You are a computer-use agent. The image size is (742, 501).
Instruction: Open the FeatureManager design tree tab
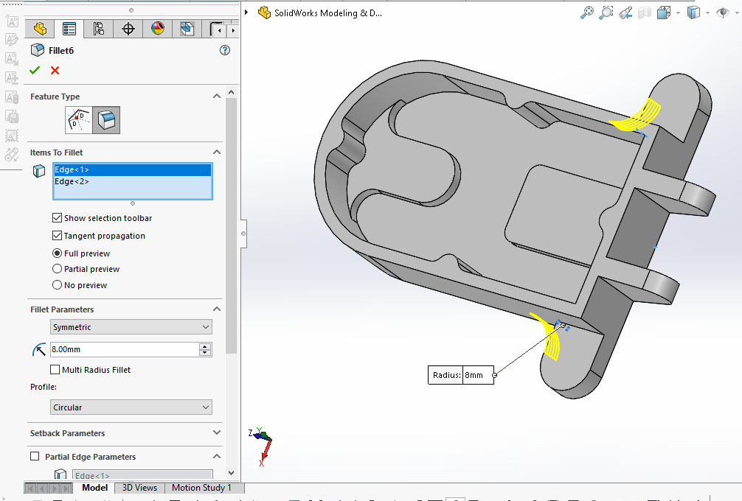(x=40, y=29)
